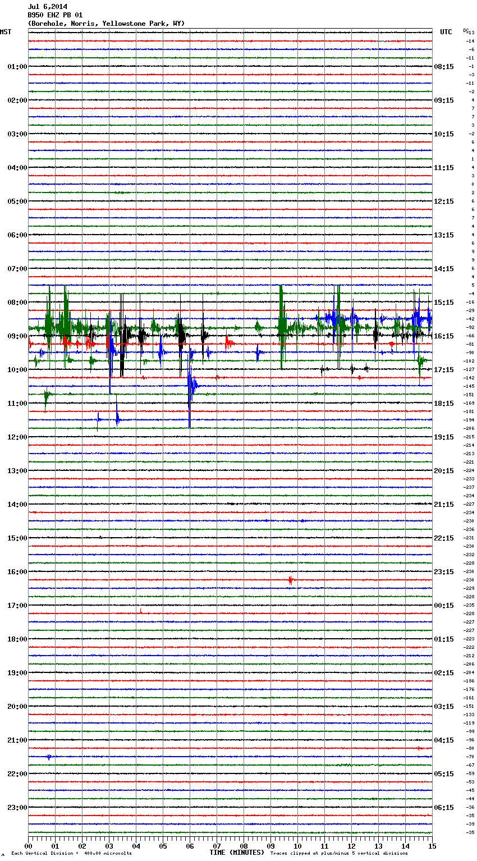Pick the 12:15 UTC time label
This screenshot has width=477, height=861.
[x=444, y=201]
